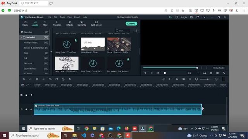Open audio edit adjust icon

coord(70,79)
